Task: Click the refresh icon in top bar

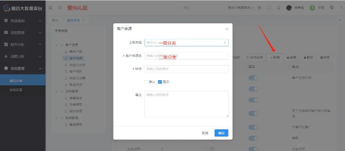Action: pos(60,7)
